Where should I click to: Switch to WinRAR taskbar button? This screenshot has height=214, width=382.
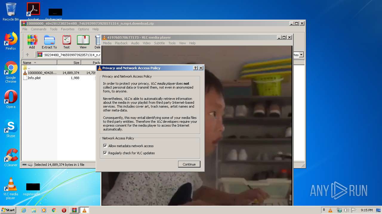pos(74,210)
